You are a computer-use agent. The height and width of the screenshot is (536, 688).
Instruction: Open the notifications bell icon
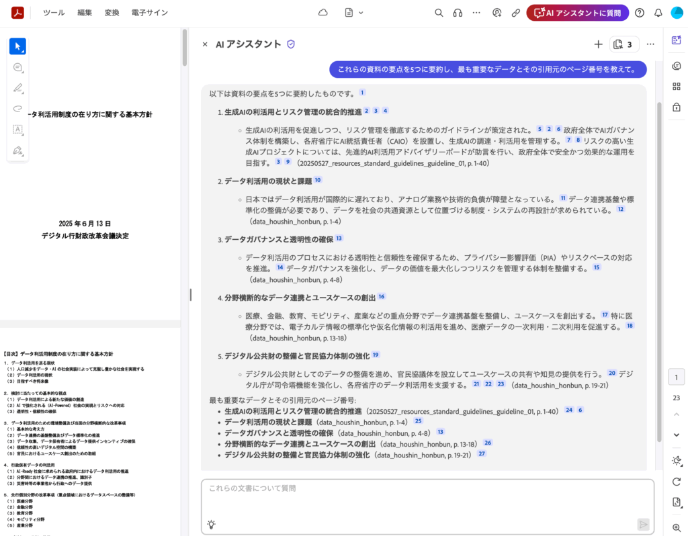[658, 12]
